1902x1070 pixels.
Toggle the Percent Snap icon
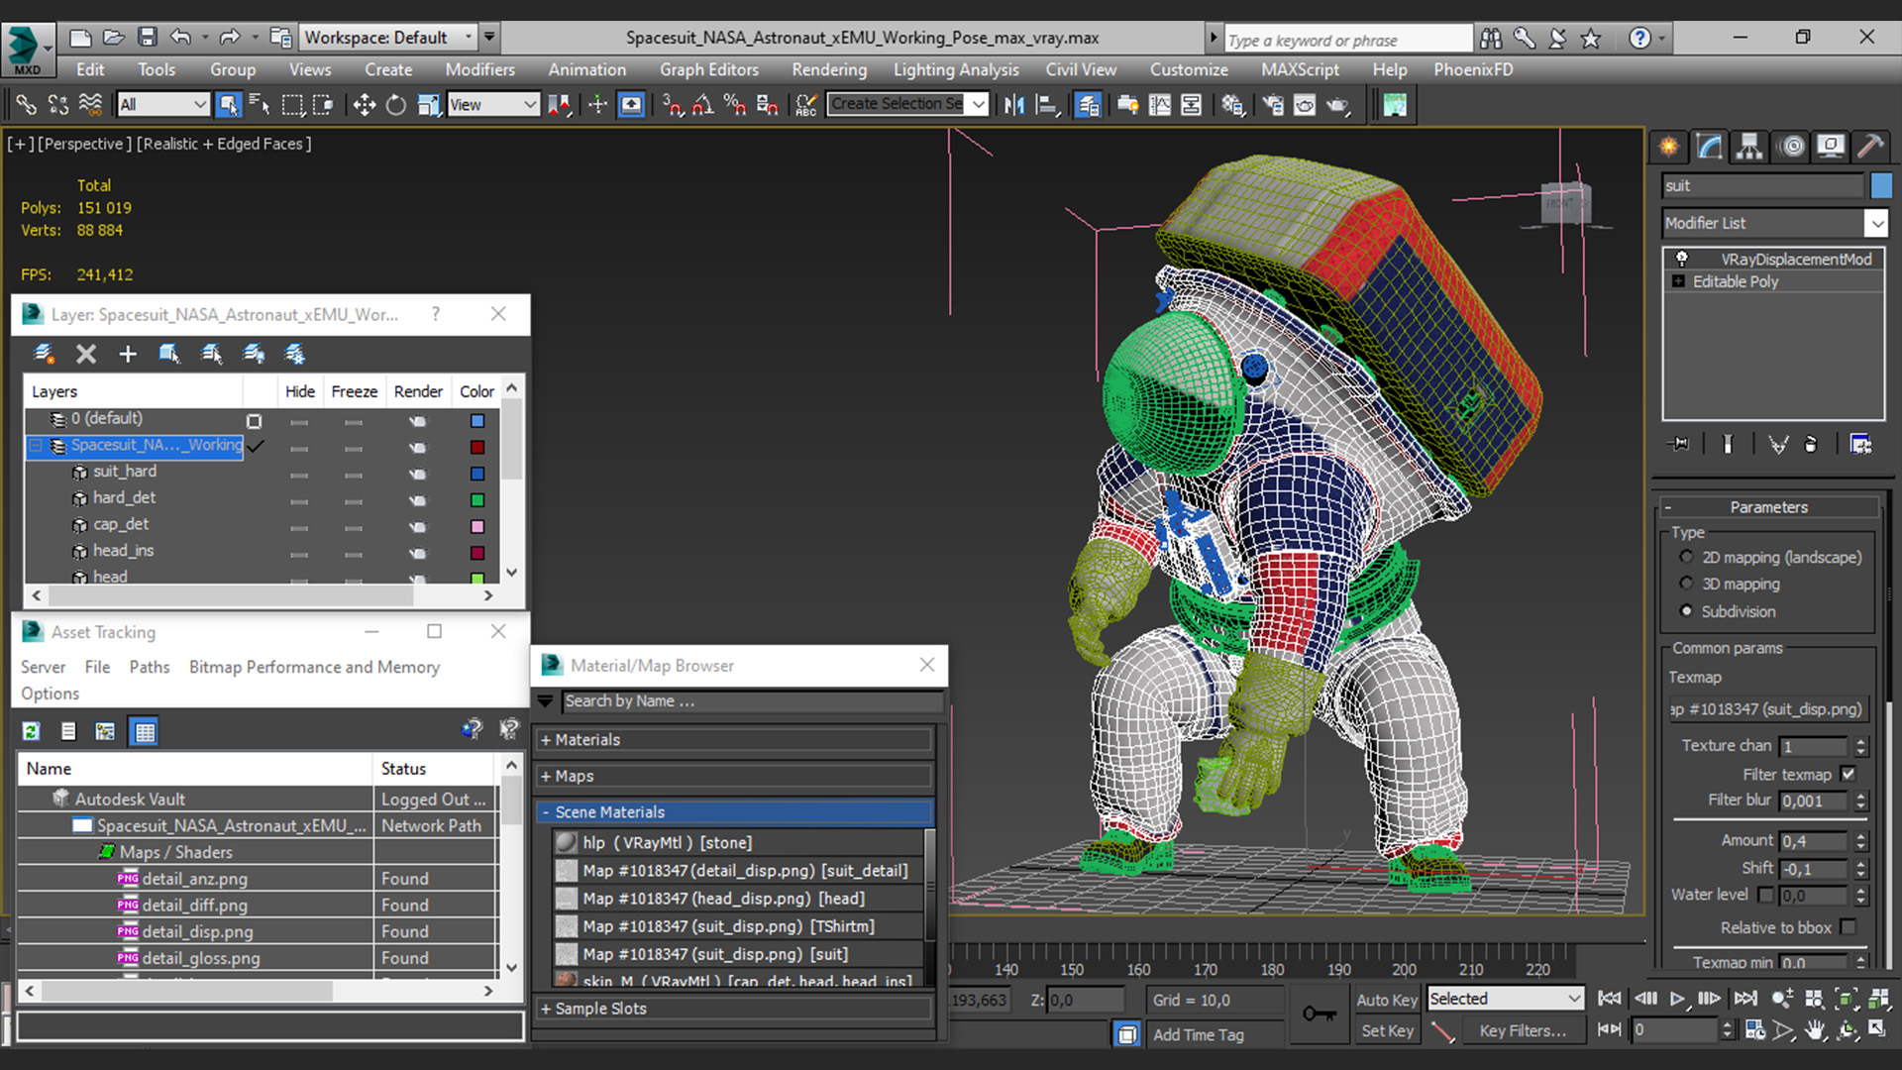pyautogui.click(x=734, y=104)
